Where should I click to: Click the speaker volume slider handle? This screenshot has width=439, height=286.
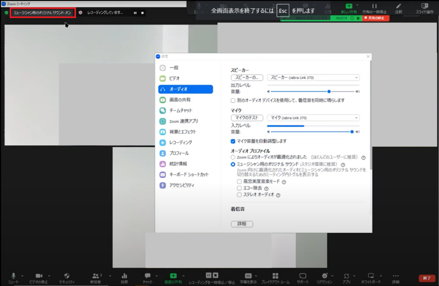(329, 91)
